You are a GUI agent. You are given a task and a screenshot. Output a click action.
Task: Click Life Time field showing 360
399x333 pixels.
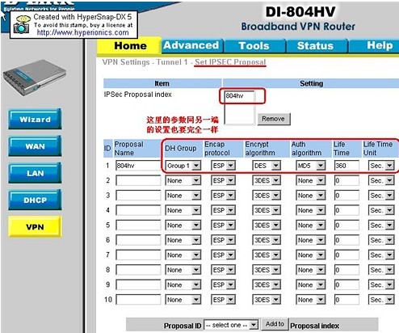[x=346, y=166]
